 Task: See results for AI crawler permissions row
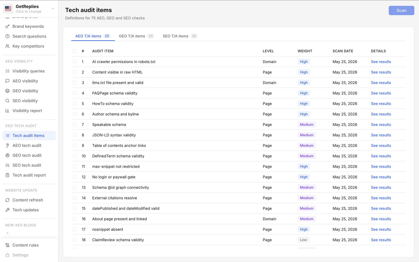pos(381,62)
